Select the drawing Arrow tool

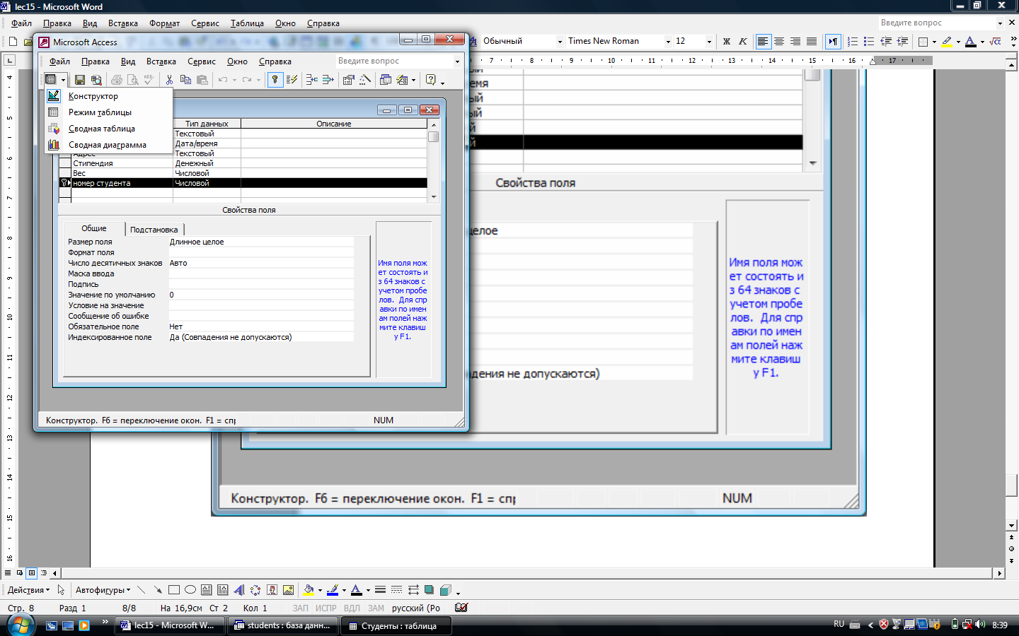pyautogui.click(x=157, y=590)
